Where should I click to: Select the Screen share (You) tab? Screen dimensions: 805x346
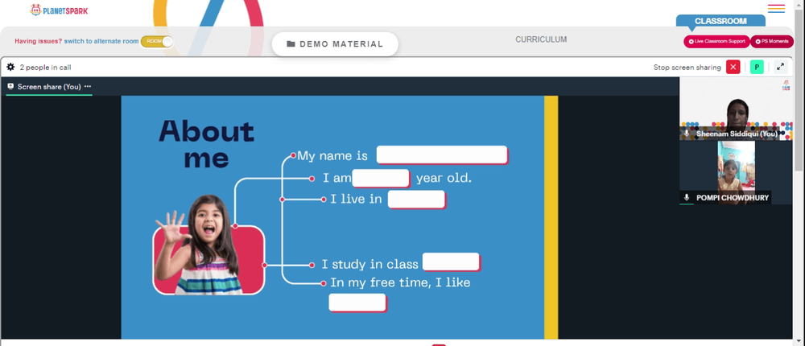(x=49, y=87)
